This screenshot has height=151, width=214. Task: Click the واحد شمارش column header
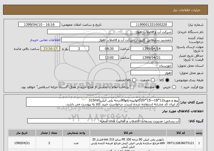click(76, 133)
